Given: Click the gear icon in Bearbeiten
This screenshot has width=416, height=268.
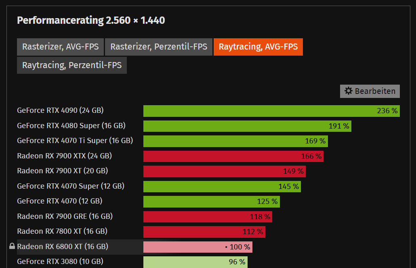Looking at the screenshot, I should 348,91.
